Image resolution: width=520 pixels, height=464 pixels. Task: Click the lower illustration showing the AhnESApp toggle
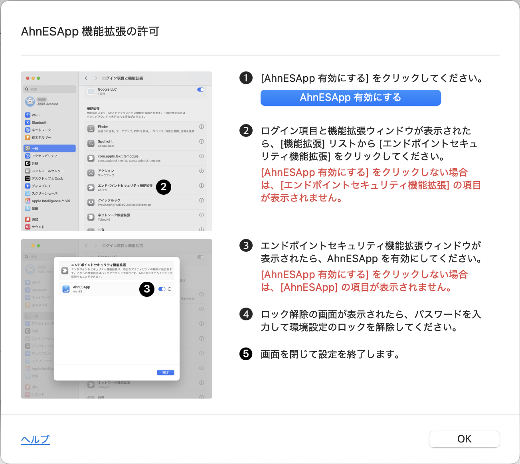(x=117, y=319)
